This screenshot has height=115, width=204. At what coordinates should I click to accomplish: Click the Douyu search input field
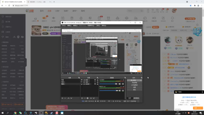[134, 11]
